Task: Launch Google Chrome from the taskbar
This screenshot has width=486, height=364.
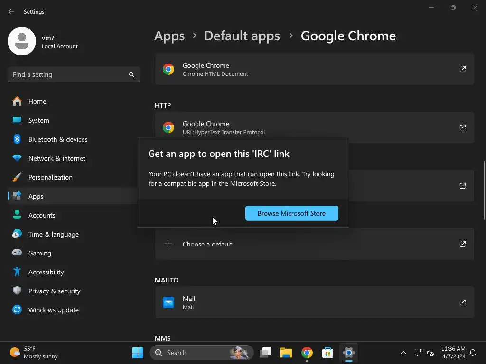Action: tap(307, 353)
